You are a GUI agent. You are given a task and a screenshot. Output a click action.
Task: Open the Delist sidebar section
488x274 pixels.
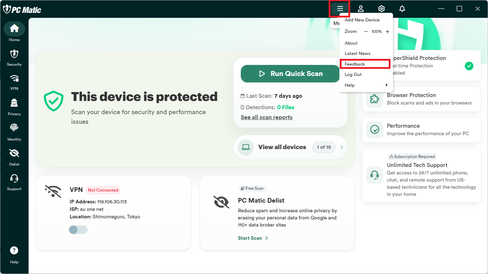14,157
